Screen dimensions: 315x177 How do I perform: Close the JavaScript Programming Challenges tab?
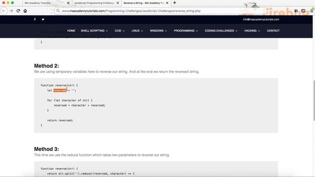click(x=118, y=3)
